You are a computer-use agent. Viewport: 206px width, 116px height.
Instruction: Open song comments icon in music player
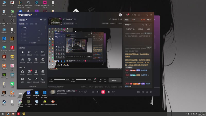coord(85,92)
